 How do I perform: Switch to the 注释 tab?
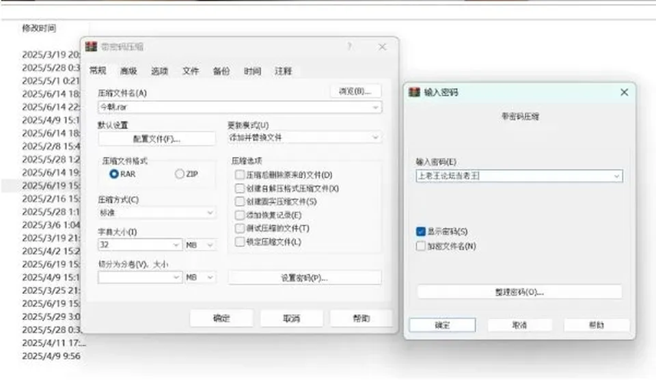point(283,71)
